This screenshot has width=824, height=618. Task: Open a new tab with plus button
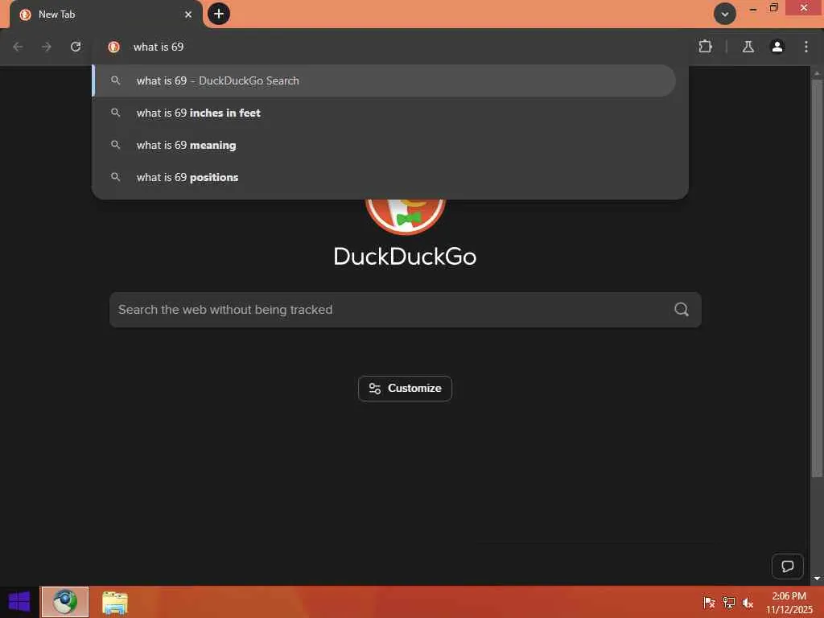tap(219, 14)
